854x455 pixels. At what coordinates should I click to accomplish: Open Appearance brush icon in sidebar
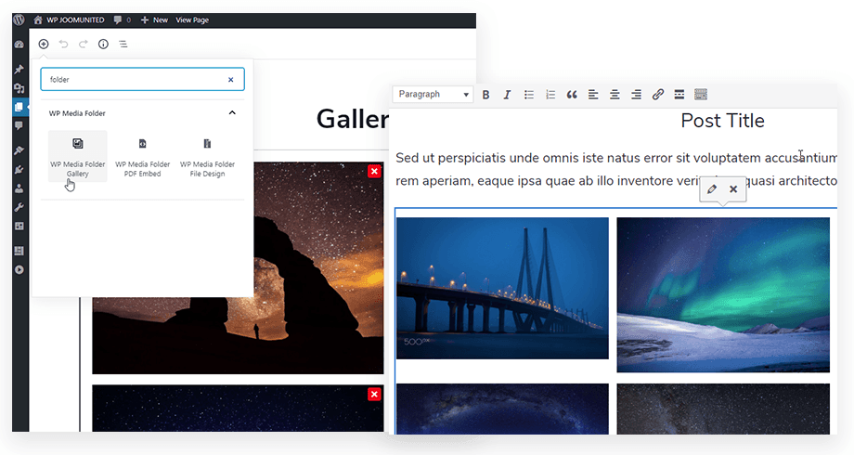coord(19,150)
